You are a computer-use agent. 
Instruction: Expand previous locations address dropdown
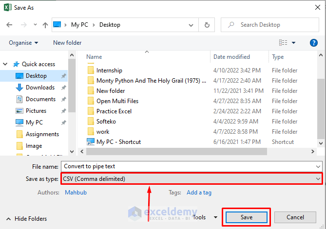pos(191,25)
